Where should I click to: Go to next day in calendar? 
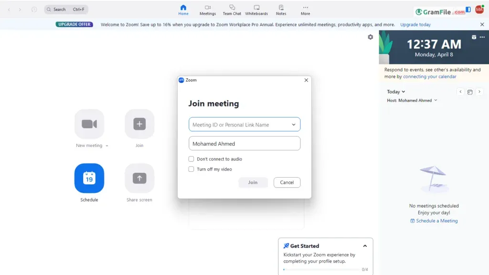479,92
